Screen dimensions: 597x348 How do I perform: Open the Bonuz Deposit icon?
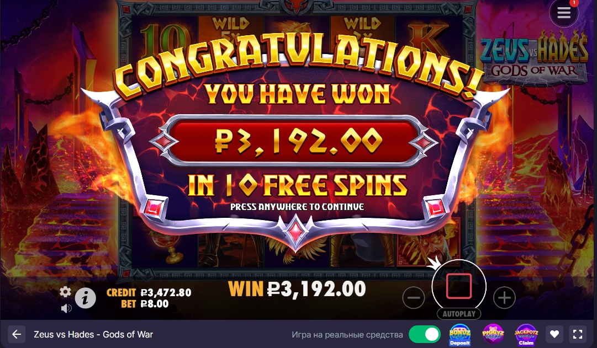tap(460, 335)
